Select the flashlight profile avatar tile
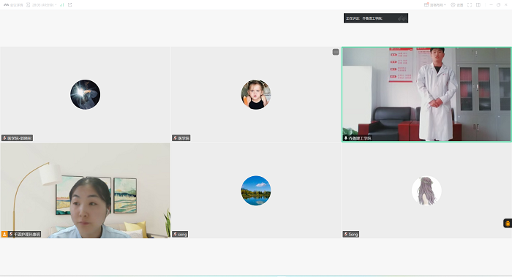Viewport: 512px width, 277px height. tap(86, 94)
